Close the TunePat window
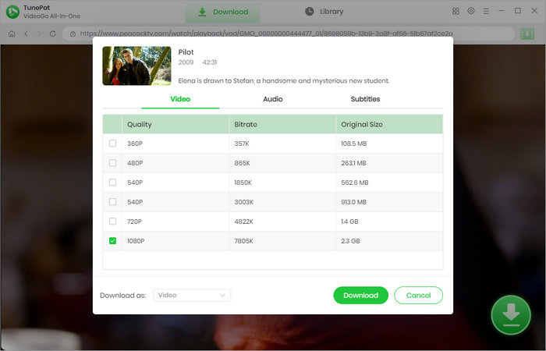 (534, 11)
